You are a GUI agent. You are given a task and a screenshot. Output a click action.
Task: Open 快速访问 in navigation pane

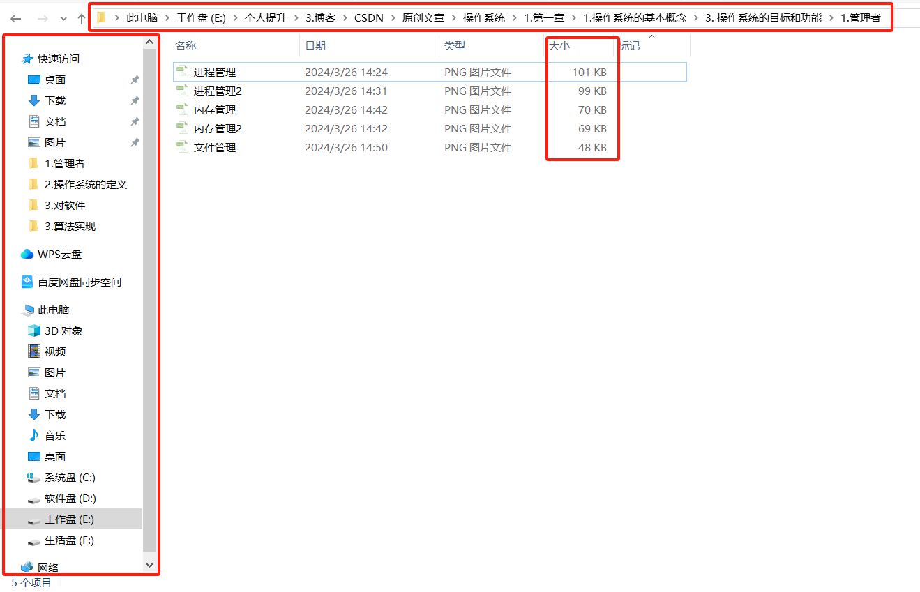(59, 59)
